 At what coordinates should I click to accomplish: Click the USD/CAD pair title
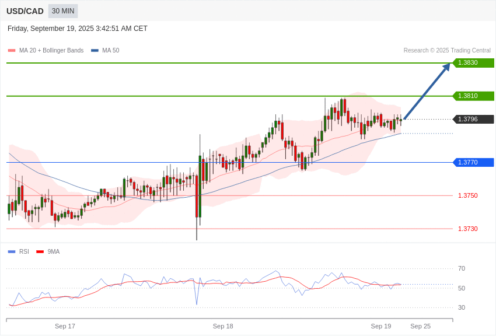point(25,11)
